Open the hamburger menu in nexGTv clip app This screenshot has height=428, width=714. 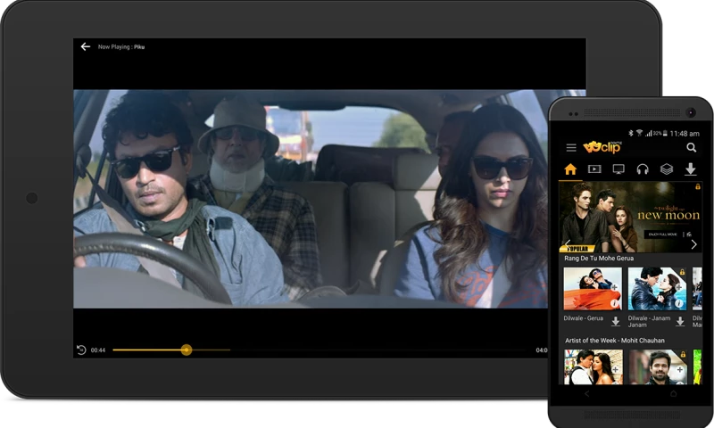pyautogui.click(x=571, y=148)
